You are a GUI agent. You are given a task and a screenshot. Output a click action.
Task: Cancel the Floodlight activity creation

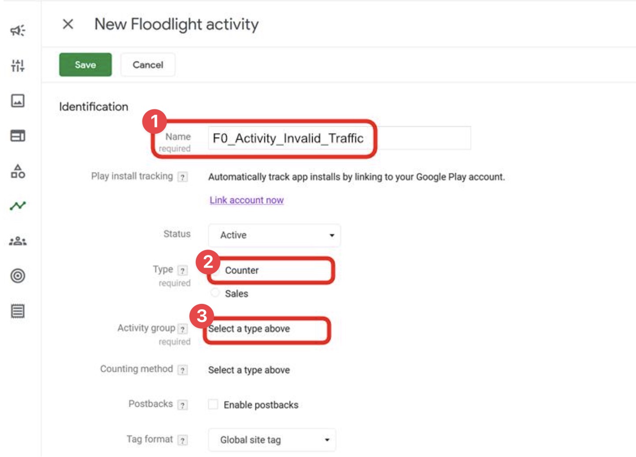tap(147, 64)
